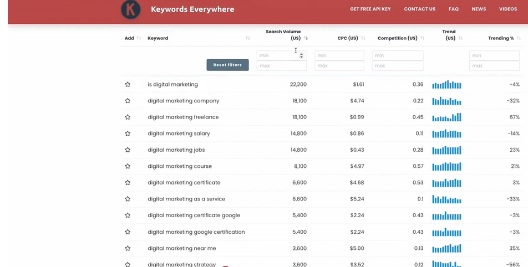Sort the Keyword column

[x=248, y=38]
